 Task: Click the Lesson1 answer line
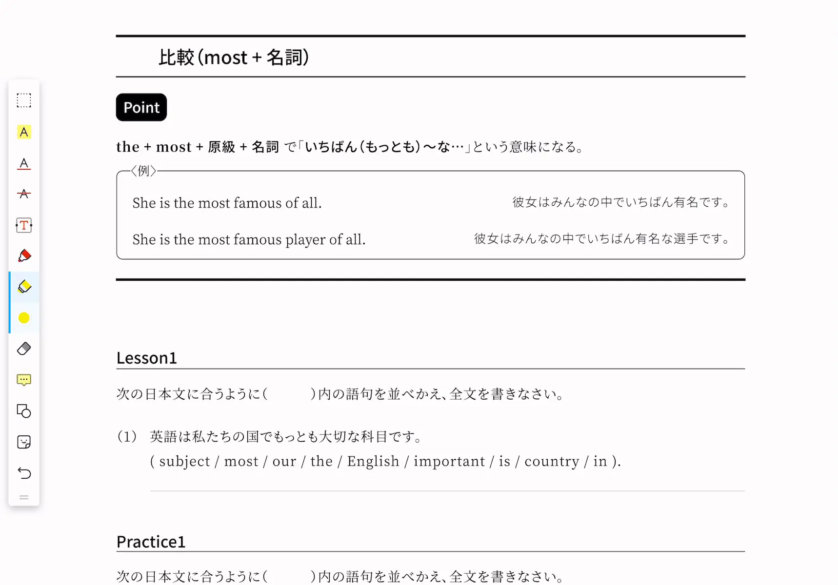click(448, 491)
